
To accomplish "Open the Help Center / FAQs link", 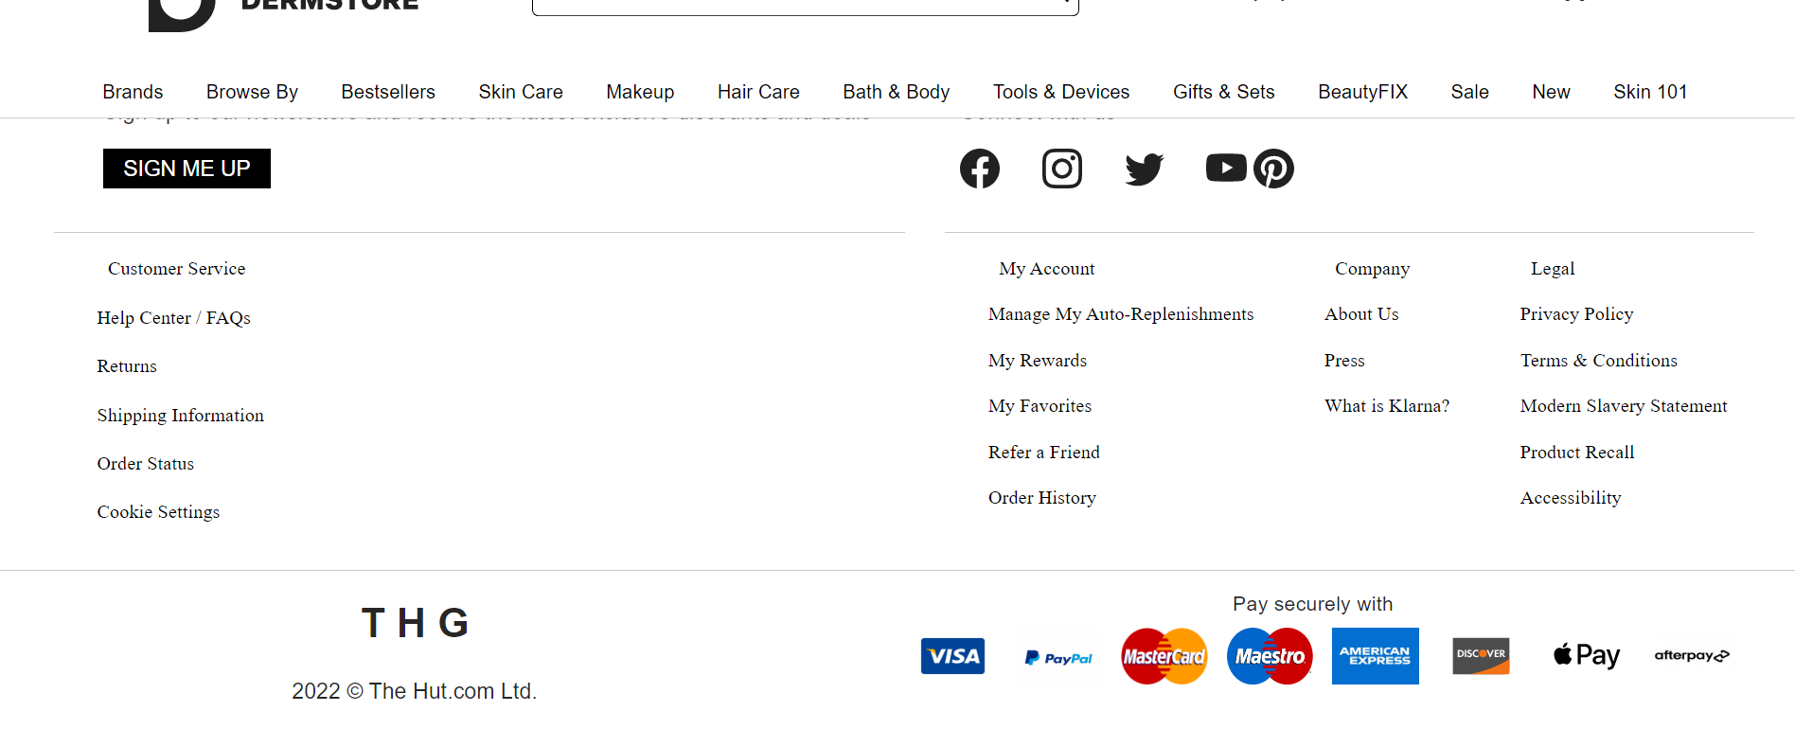I will click(x=173, y=318).
